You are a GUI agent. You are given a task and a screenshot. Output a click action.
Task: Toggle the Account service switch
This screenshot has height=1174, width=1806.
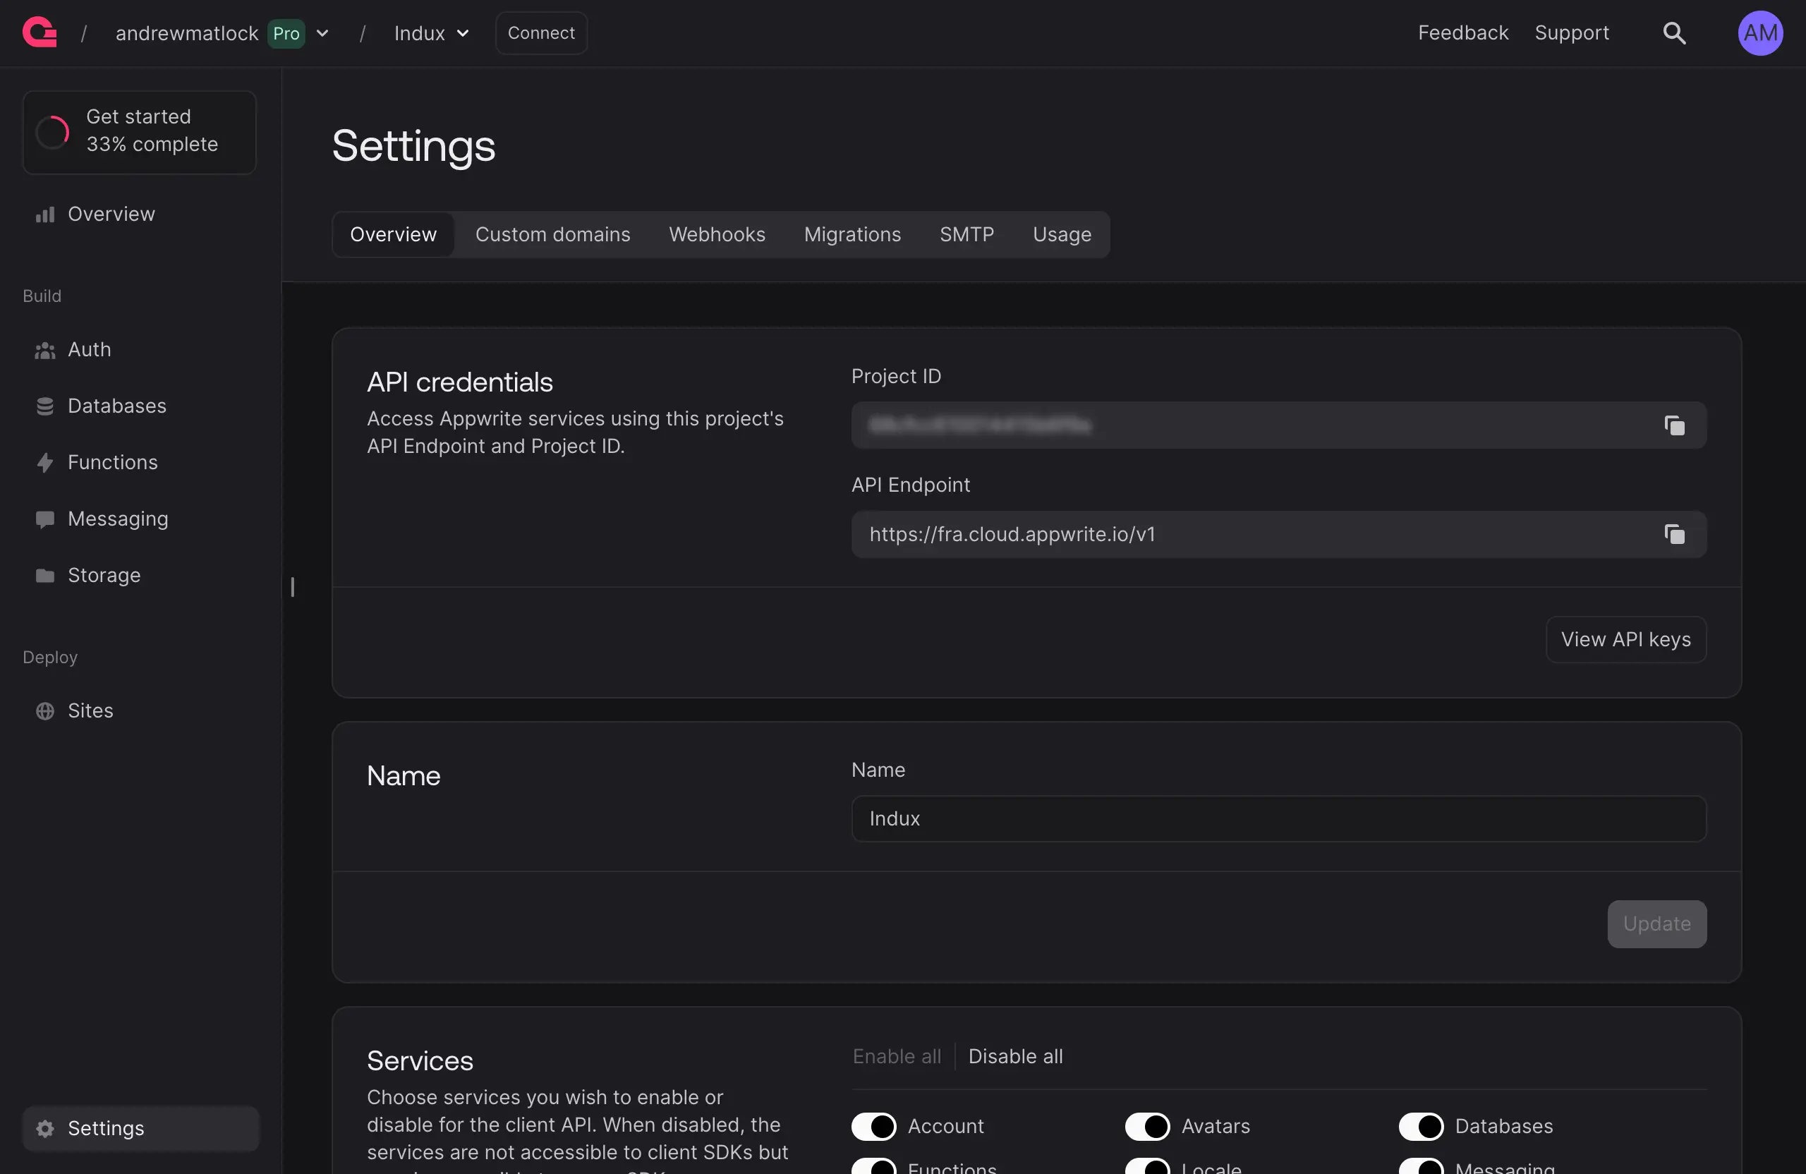click(873, 1126)
